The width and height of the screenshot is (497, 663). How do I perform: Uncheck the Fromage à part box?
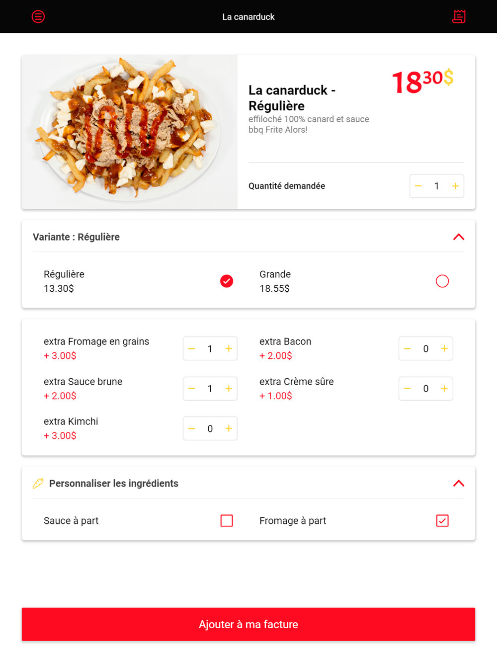point(442,520)
